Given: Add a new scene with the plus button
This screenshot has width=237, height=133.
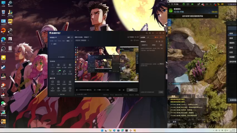Looking at the screenshot, I should (x=72, y=41).
